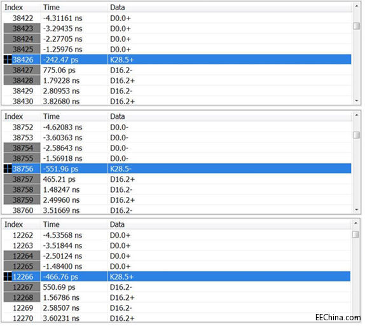The width and height of the screenshot is (365, 326).
Task: Select row 12262 at -4.53568 ns
Action: 177,235
